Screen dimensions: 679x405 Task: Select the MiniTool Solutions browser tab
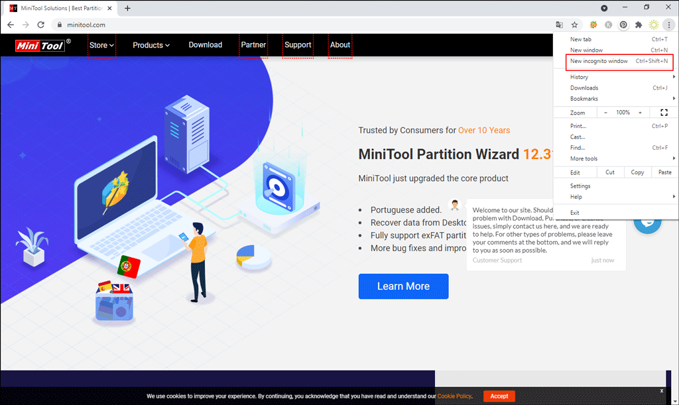[x=60, y=8]
